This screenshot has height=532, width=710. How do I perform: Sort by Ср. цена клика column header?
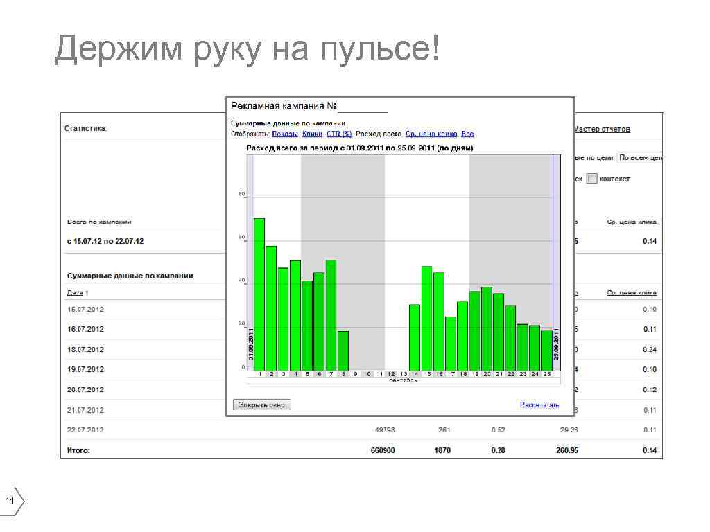[632, 293]
